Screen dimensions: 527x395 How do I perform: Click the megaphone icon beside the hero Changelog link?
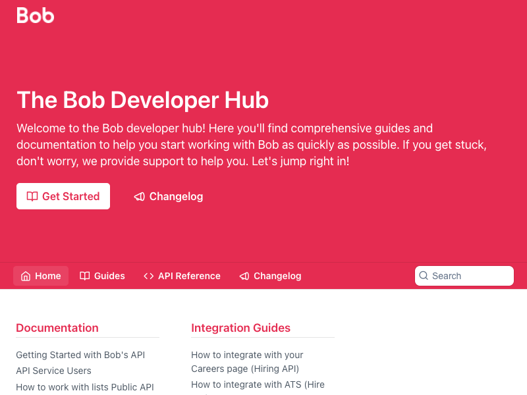[x=139, y=196]
